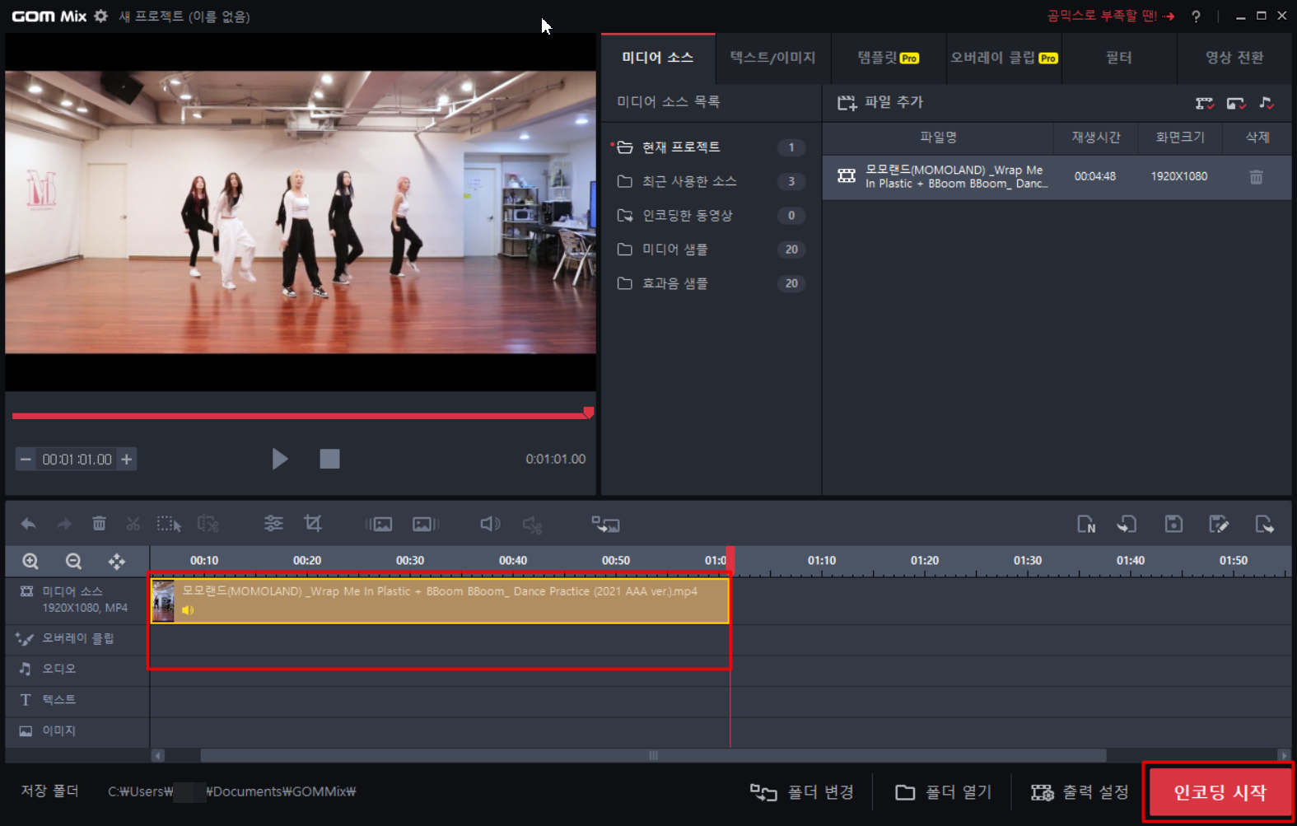Click the preview seek bar handle
The height and width of the screenshot is (826, 1297).
click(589, 412)
